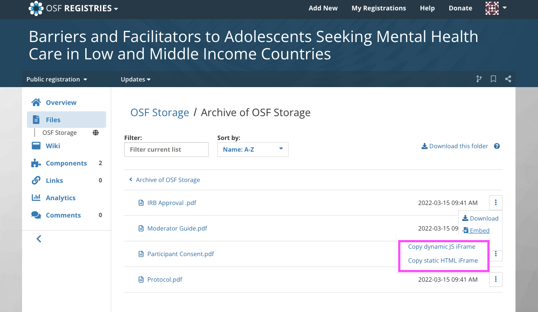The width and height of the screenshot is (538, 312).
Task: Collapse the sidebar with the left chevron
Action: tap(39, 239)
